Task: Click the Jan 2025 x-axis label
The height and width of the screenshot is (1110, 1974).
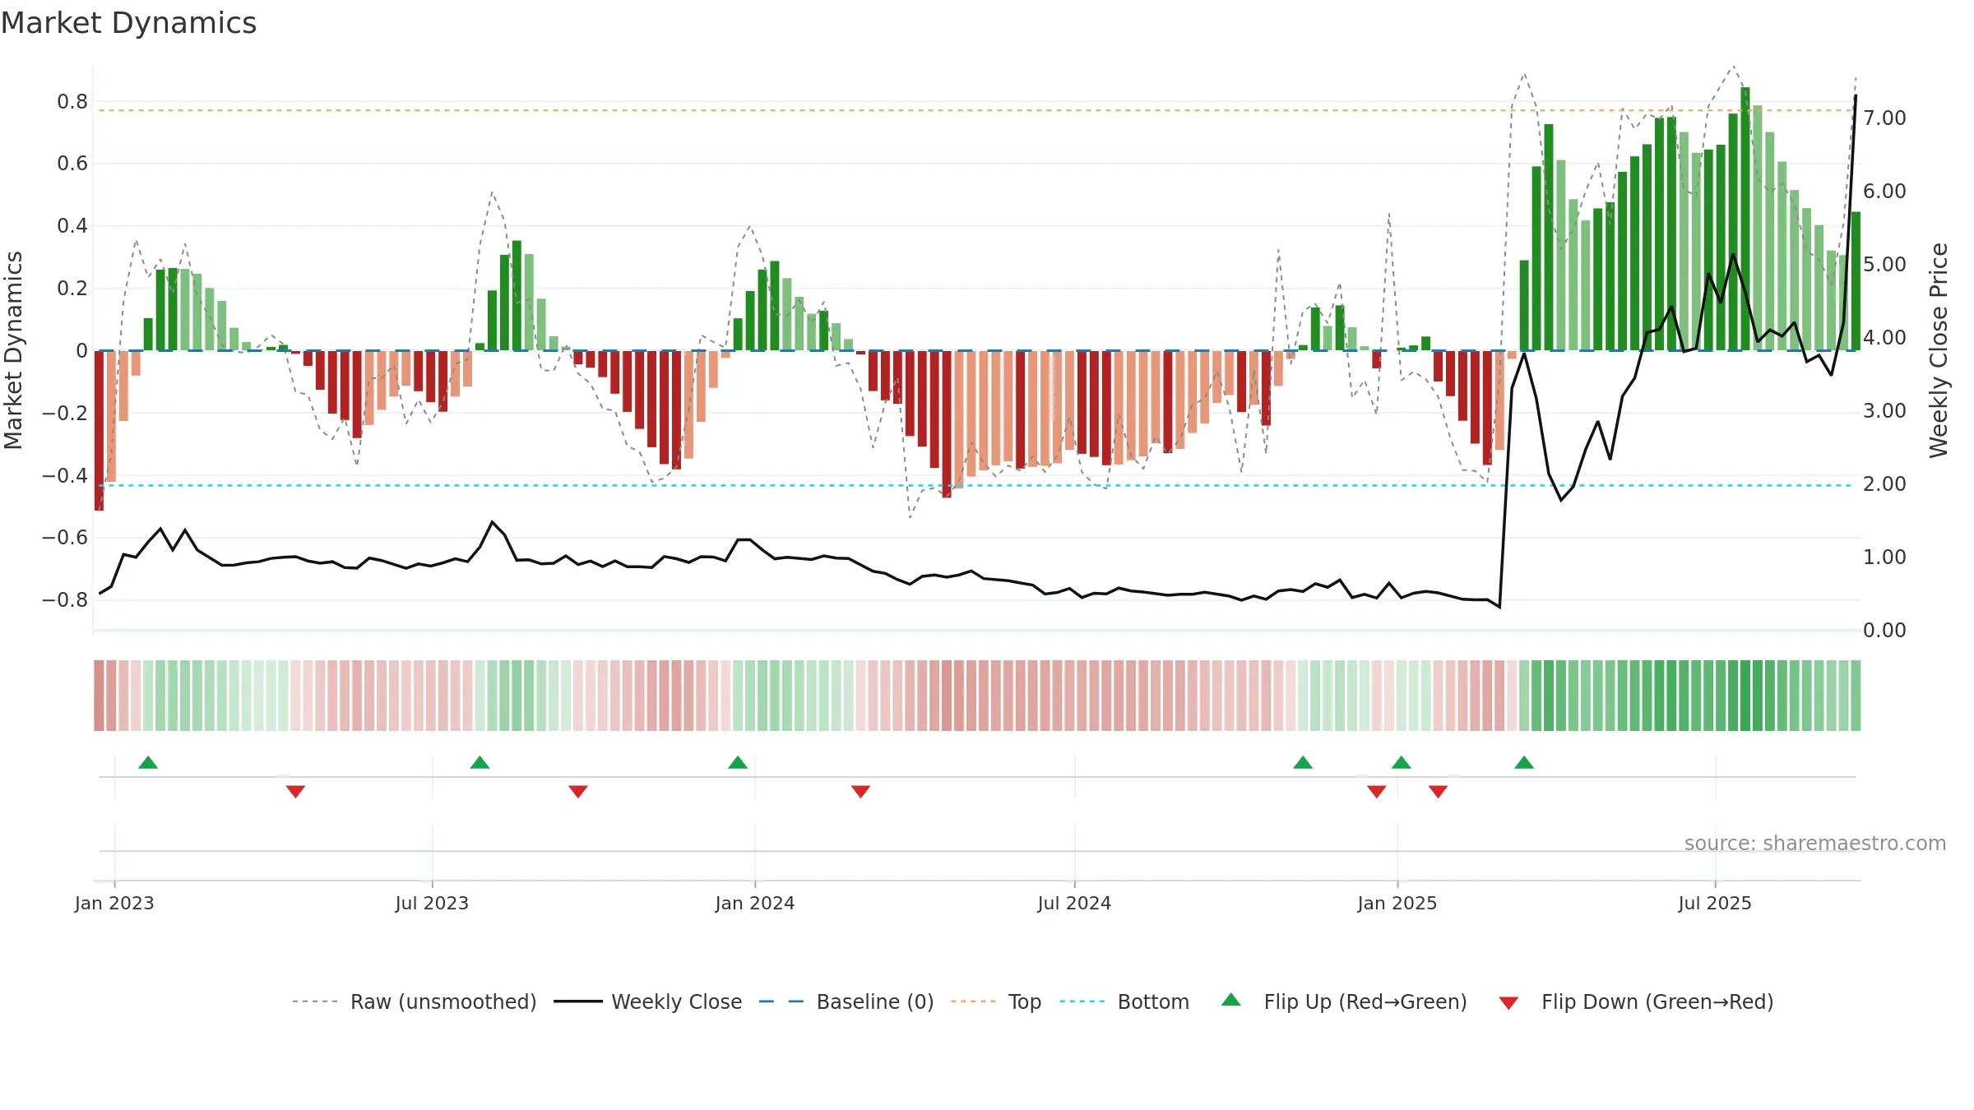Action: pos(1397,903)
